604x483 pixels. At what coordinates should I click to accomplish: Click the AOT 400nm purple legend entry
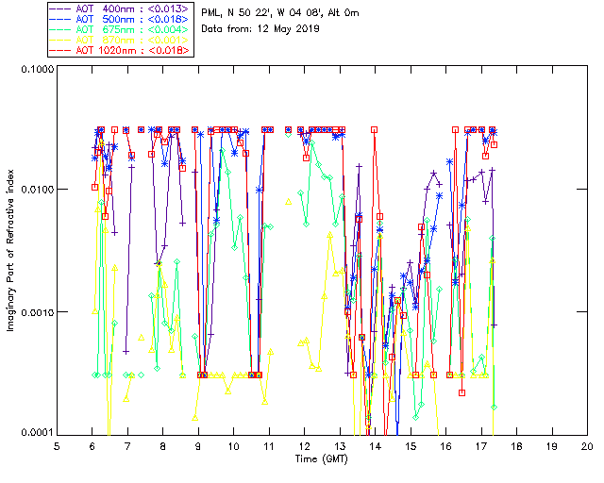click(x=120, y=8)
